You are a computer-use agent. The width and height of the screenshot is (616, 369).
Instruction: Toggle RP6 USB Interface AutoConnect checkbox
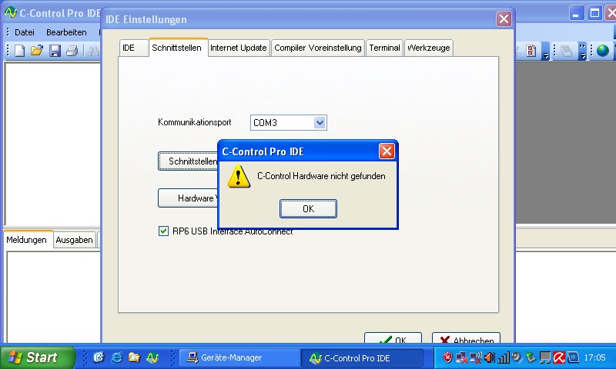tap(163, 231)
